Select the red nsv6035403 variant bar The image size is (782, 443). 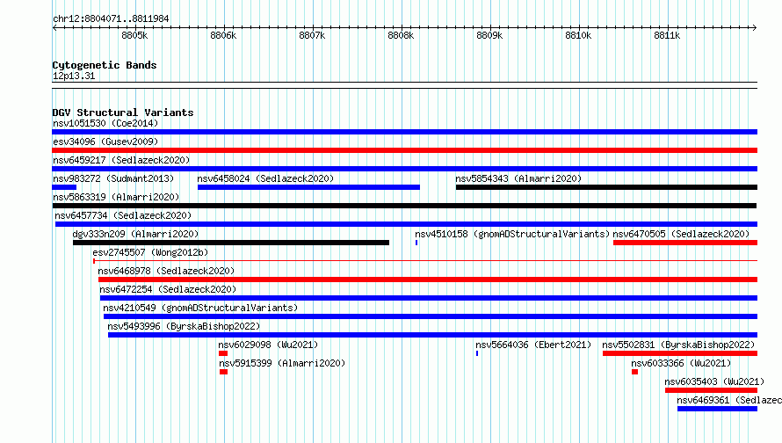pos(711,390)
